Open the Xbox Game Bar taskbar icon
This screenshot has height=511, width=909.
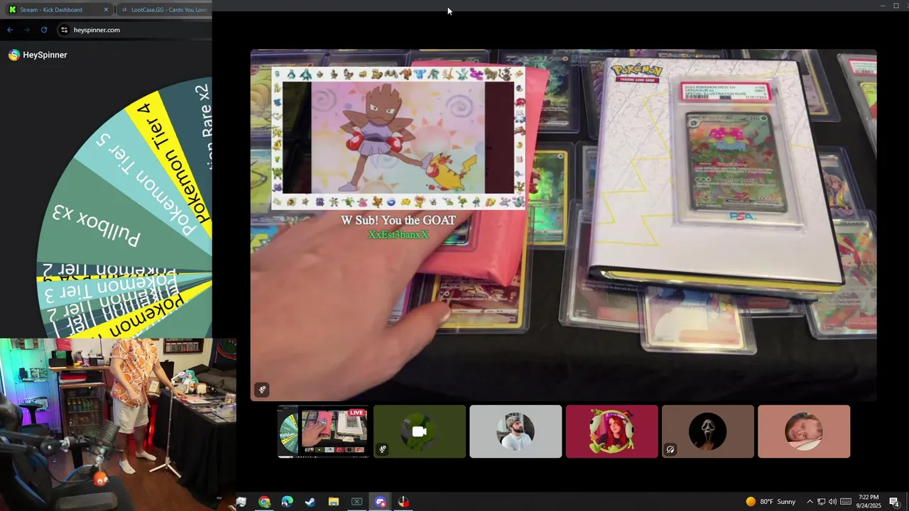click(357, 502)
